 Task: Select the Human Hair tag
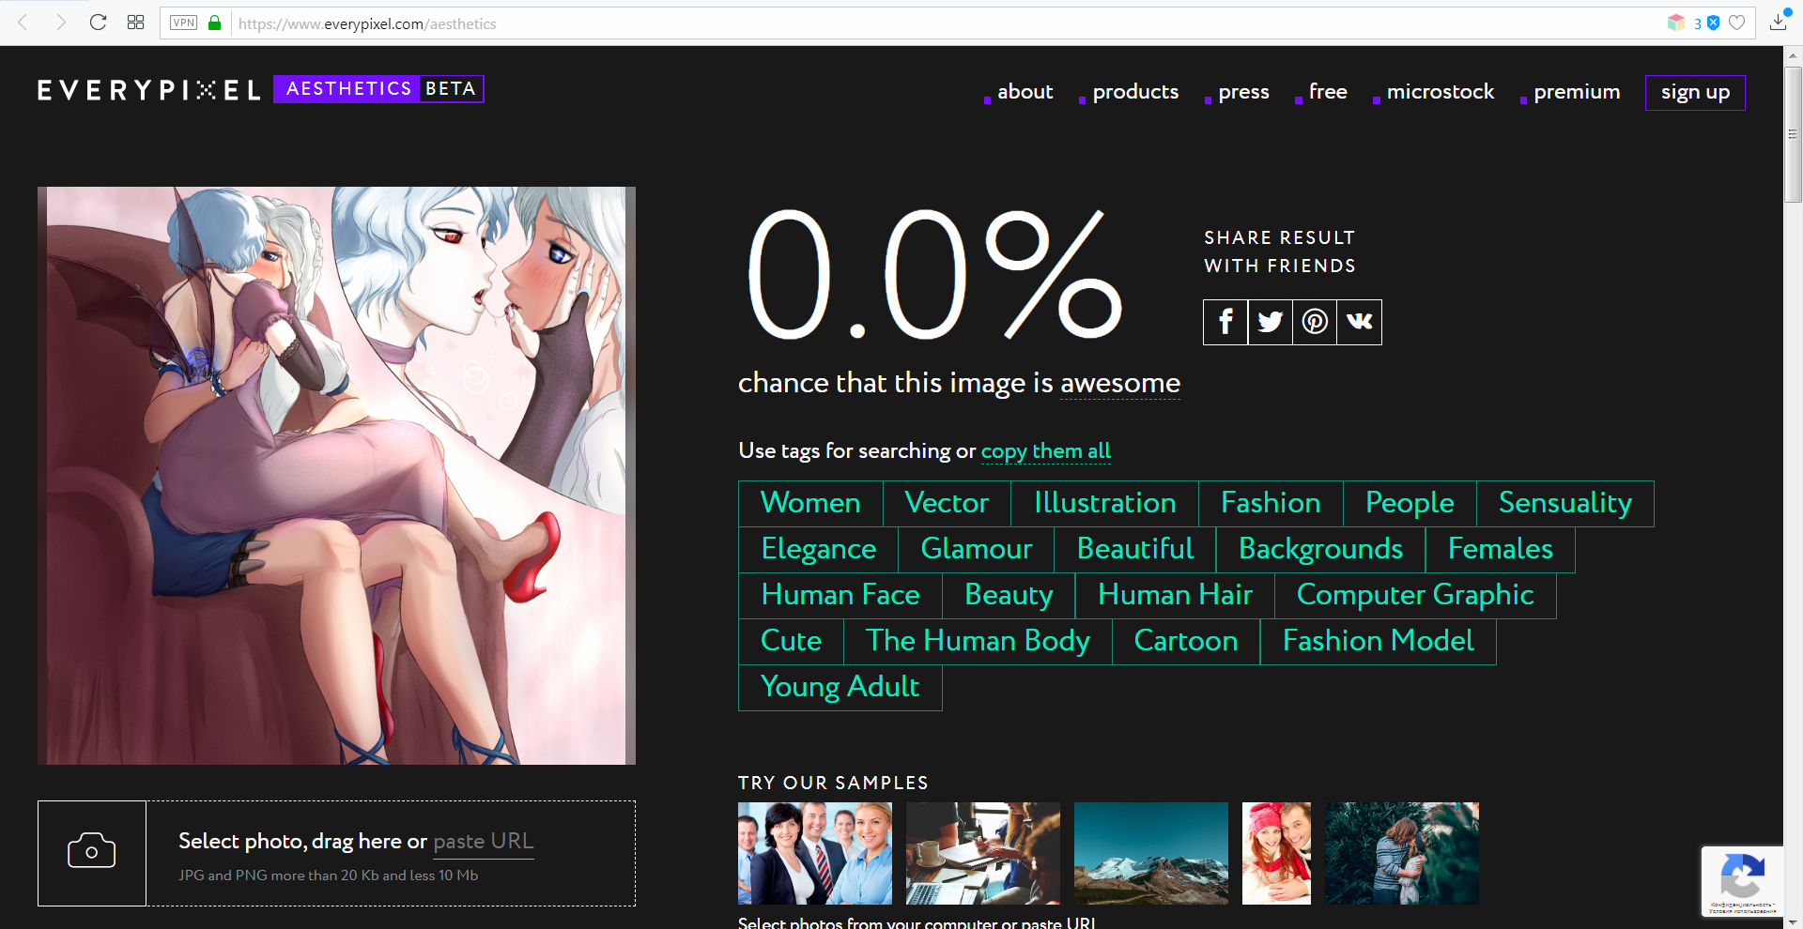1175,596
